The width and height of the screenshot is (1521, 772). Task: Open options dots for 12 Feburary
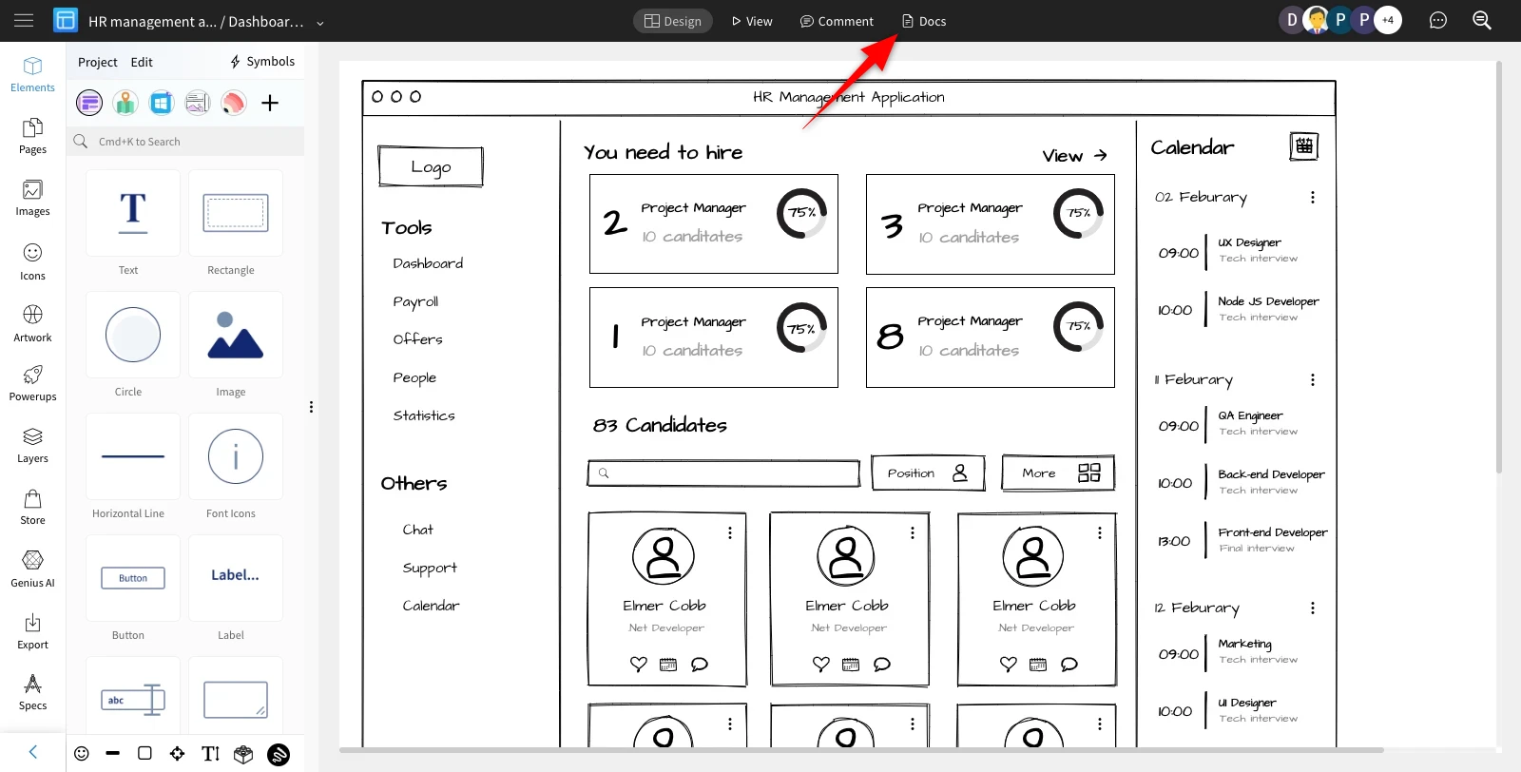point(1313,608)
